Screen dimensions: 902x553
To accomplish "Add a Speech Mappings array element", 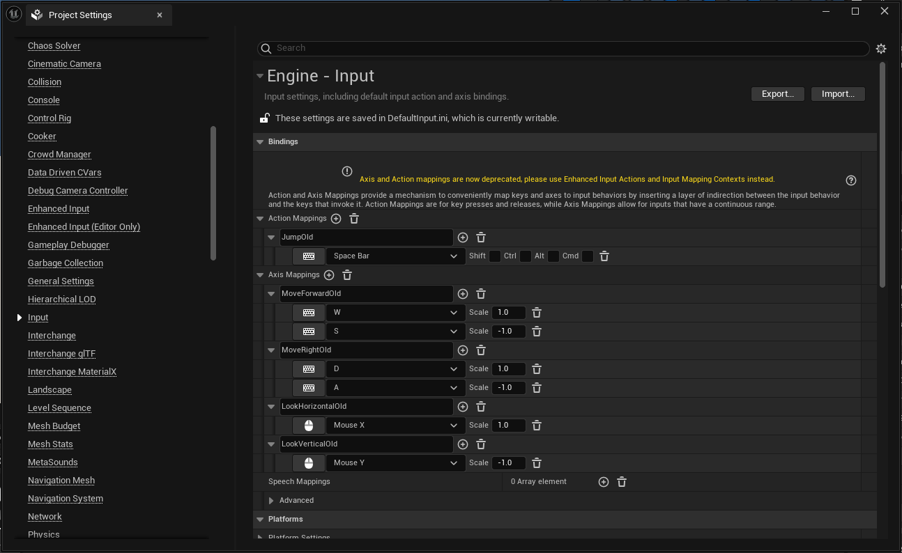I will [604, 482].
